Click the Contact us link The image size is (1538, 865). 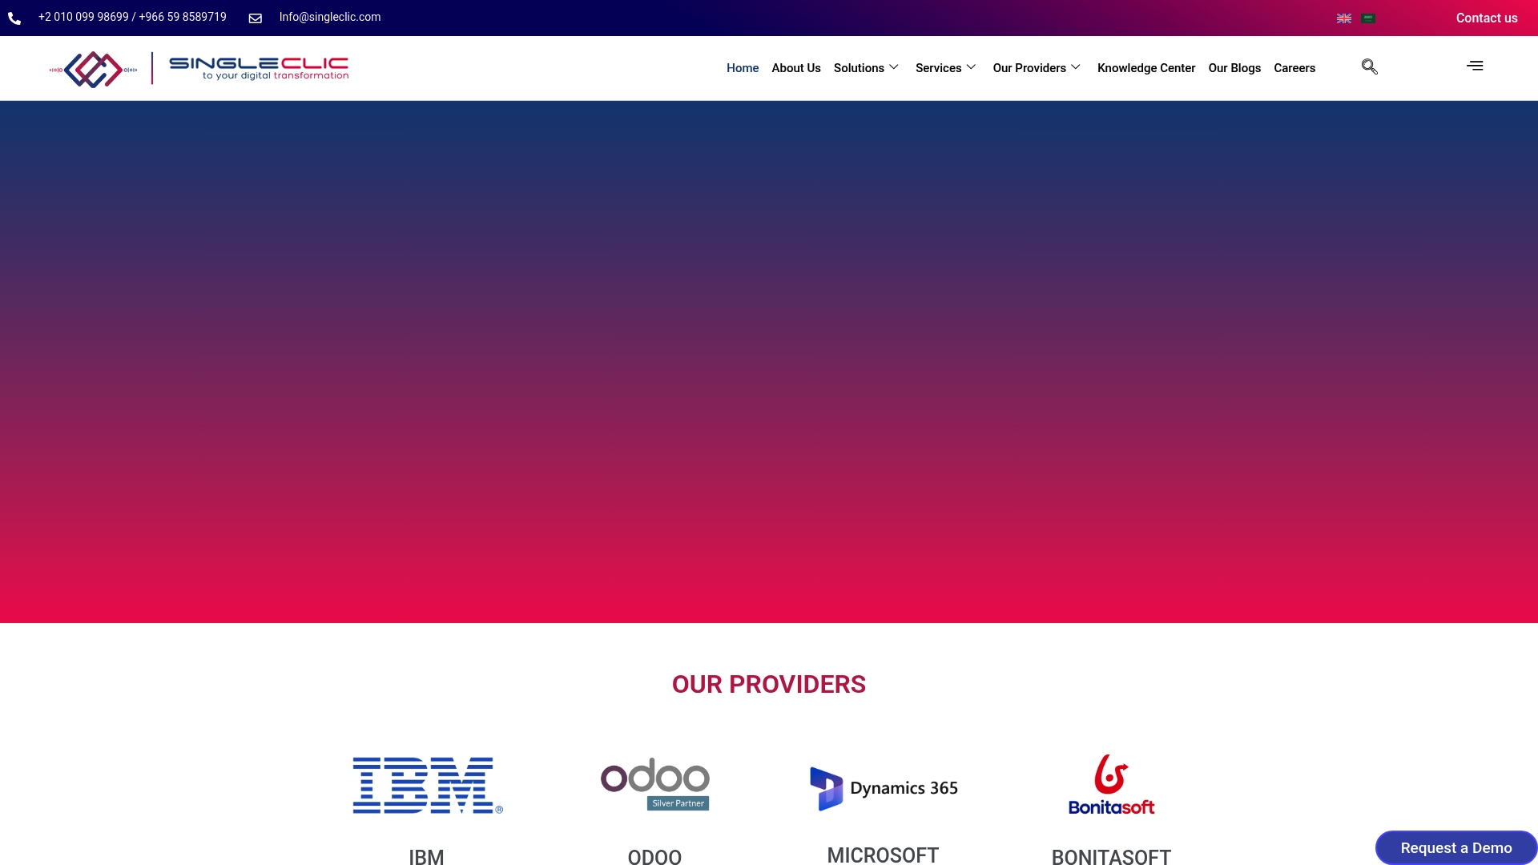(1487, 18)
